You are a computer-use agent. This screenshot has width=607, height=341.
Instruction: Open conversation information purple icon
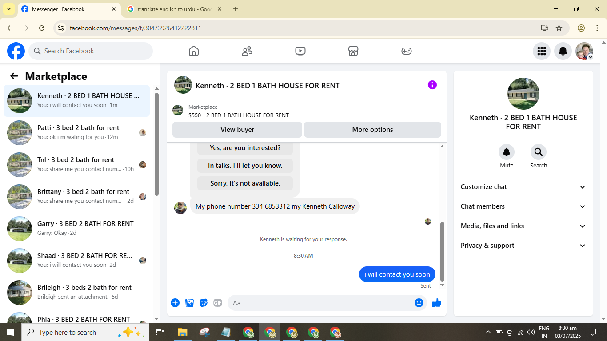pos(432,85)
